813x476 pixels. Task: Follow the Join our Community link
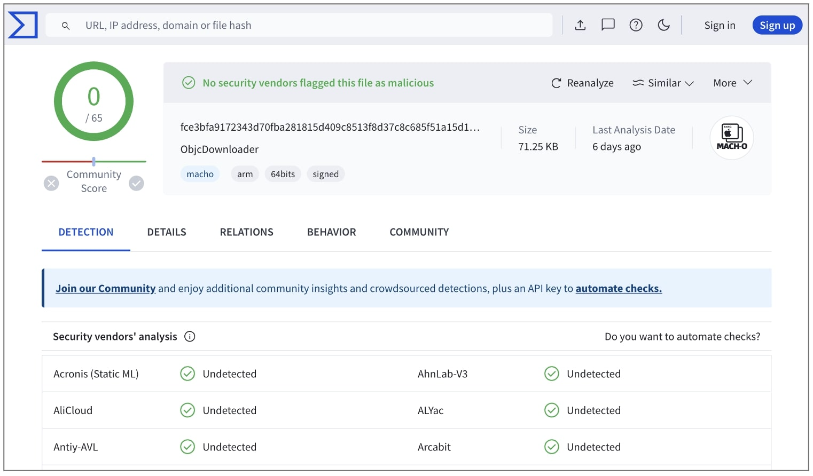click(105, 289)
